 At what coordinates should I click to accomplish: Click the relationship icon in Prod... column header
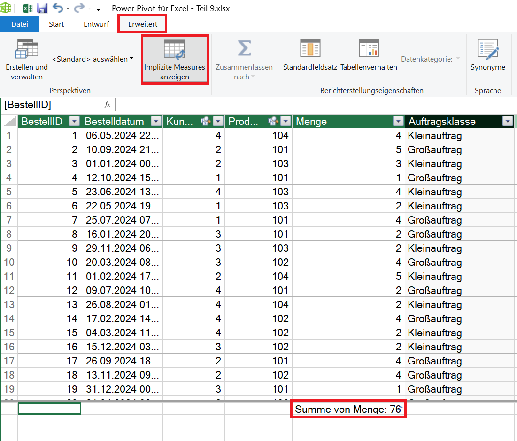click(x=273, y=121)
